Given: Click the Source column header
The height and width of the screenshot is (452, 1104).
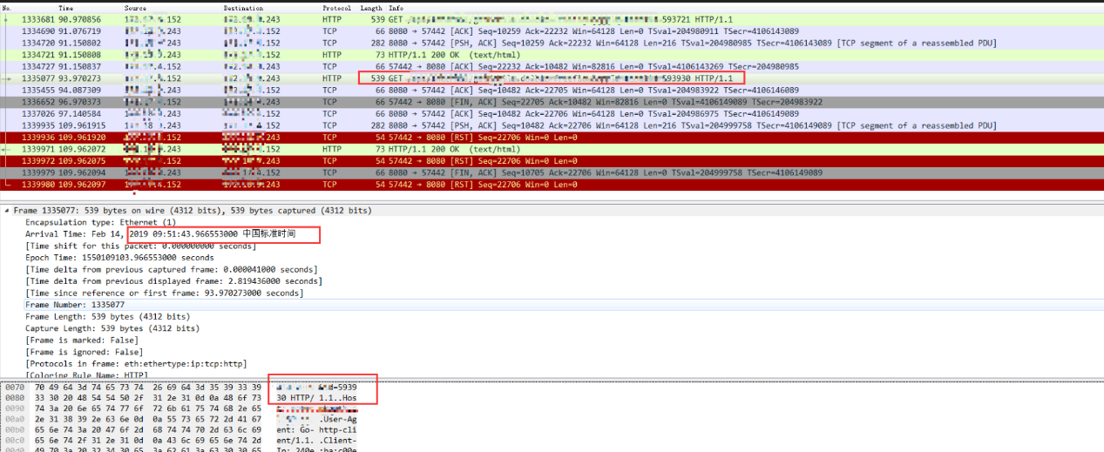Looking at the screenshot, I should tap(135, 8).
